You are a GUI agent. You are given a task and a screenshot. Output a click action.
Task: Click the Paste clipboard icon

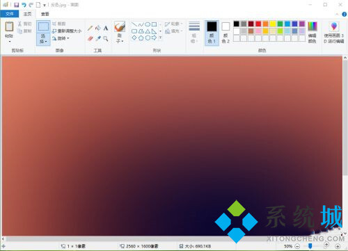click(9, 26)
